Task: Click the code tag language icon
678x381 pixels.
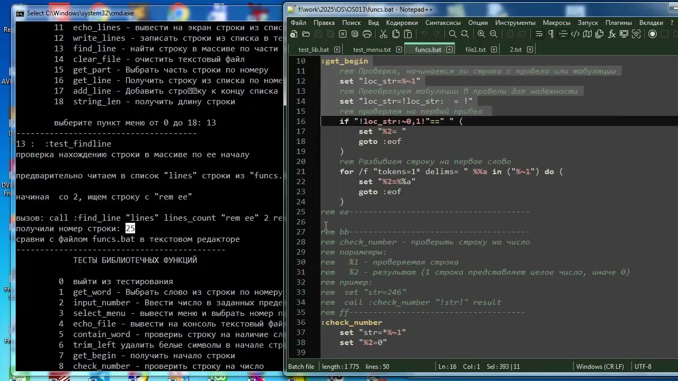Action: tap(575, 34)
